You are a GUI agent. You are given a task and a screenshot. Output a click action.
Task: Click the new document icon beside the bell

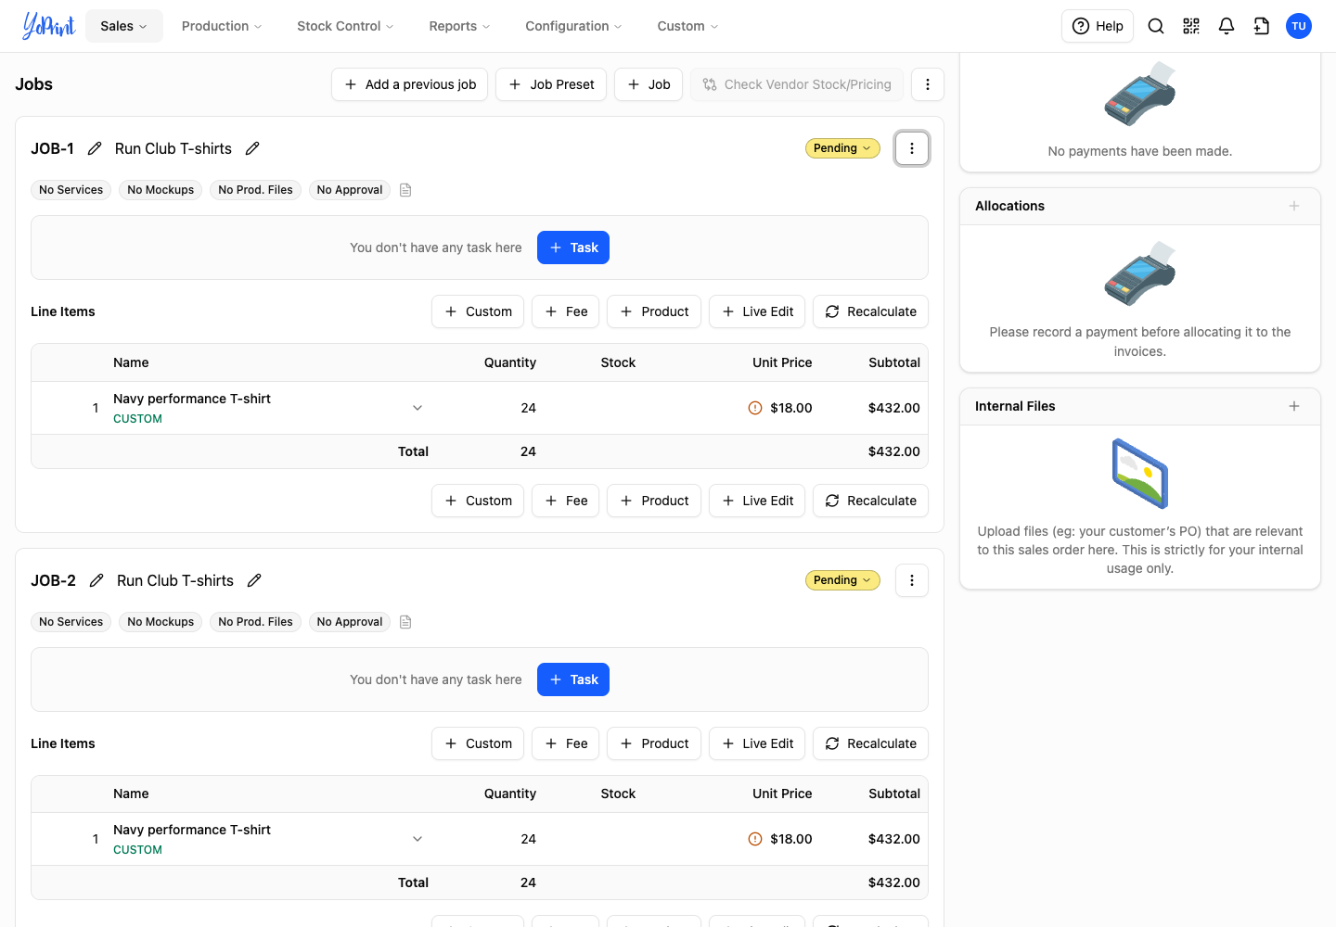coord(1262,26)
